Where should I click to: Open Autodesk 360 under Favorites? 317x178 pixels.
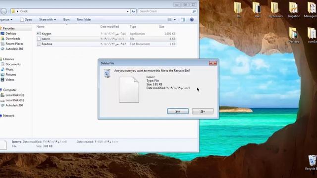14,49
